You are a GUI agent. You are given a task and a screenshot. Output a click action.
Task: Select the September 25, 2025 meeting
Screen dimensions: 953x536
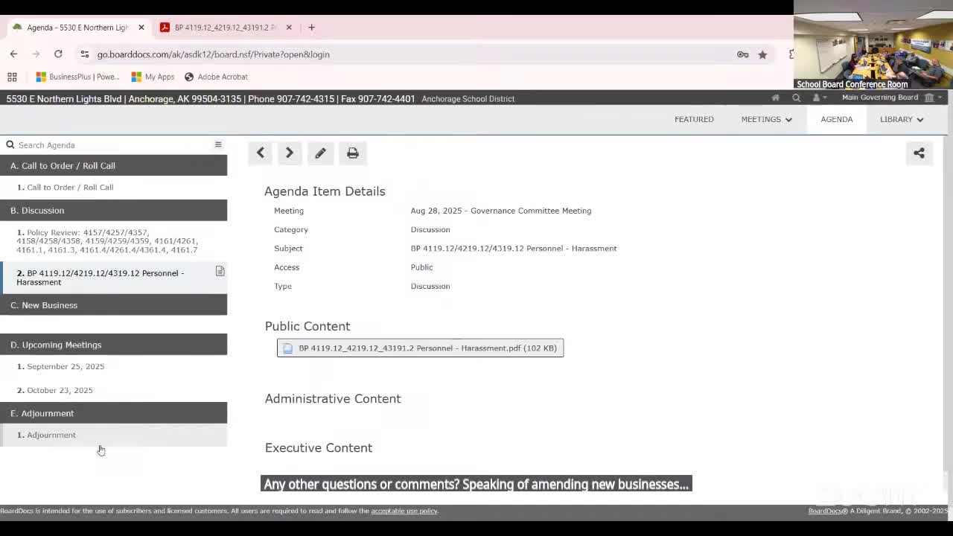(61, 366)
